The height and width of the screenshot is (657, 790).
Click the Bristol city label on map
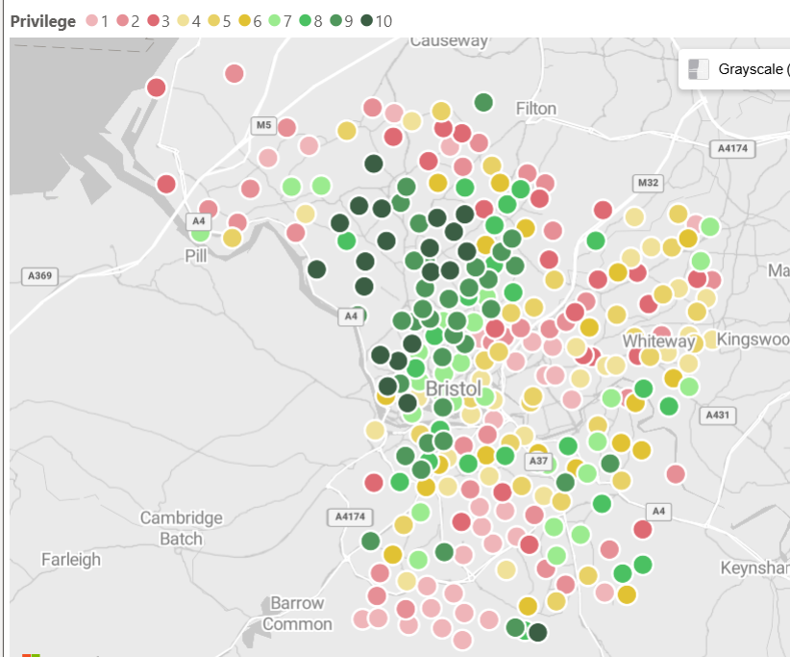tap(453, 389)
